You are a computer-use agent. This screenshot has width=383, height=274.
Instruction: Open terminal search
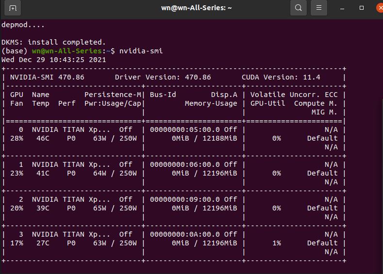pyautogui.click(x=298, y=8)
